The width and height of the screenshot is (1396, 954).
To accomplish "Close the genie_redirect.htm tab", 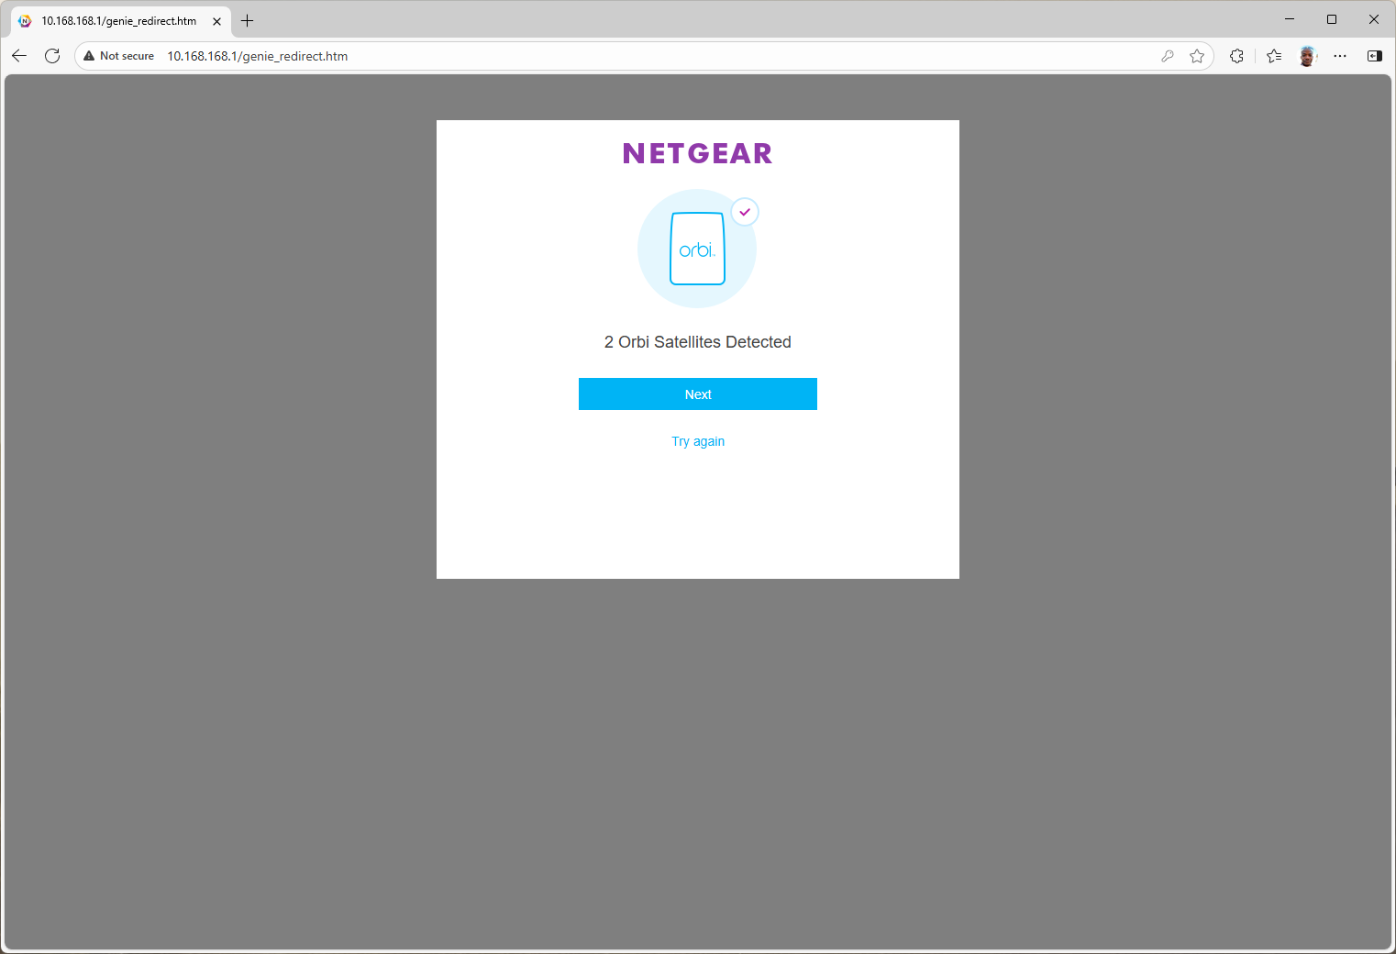I will pyautogui.click(x=217, y=21).
